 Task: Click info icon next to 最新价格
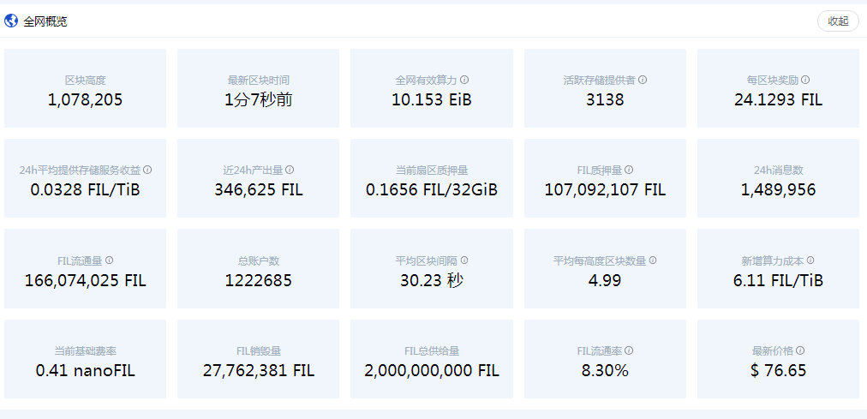pyautogui.click(x=800, y=350)
